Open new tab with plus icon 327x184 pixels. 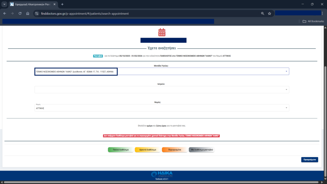point(62,4)
